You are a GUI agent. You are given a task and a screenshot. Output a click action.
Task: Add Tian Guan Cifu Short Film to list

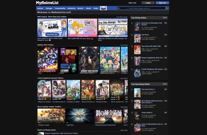165,46
